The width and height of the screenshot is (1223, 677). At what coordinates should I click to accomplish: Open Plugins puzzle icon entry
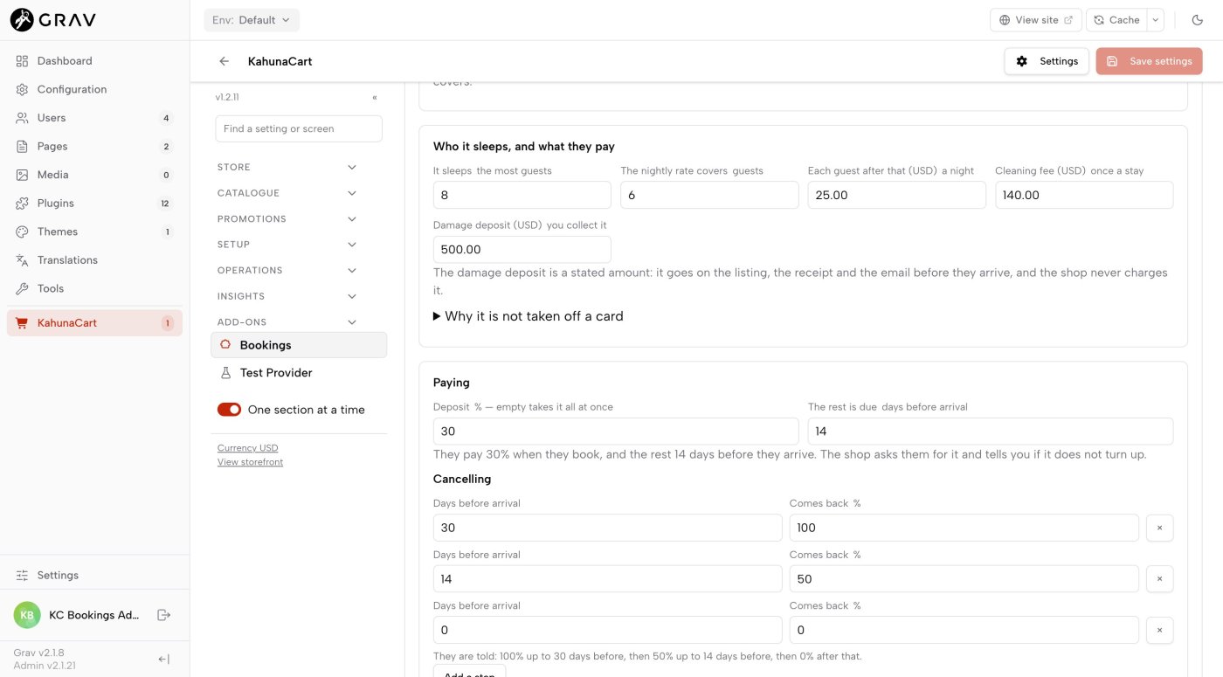pos(22,204)
